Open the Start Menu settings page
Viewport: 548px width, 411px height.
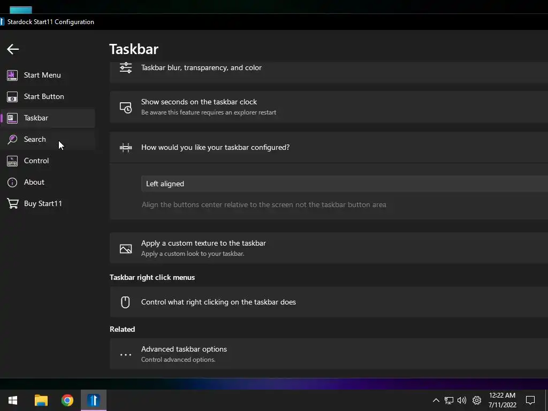(48, 75)
